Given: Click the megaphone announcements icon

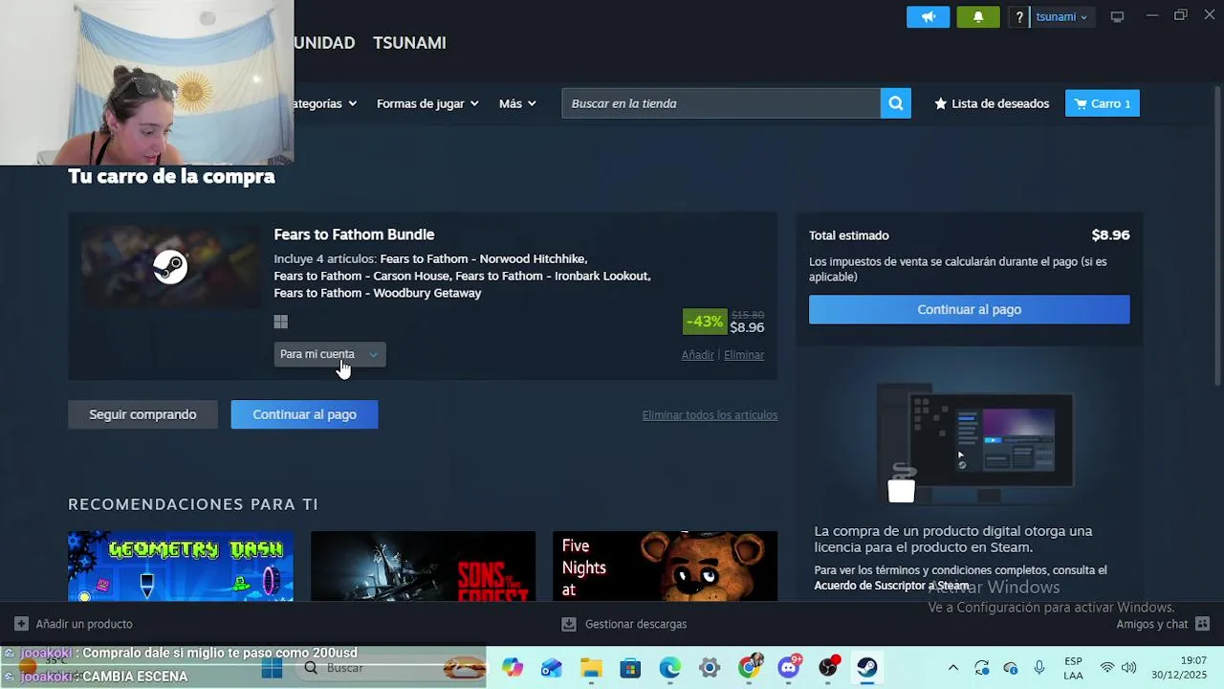Looking at the screenshot, I should pyautogui.click(x=928, y=17).
